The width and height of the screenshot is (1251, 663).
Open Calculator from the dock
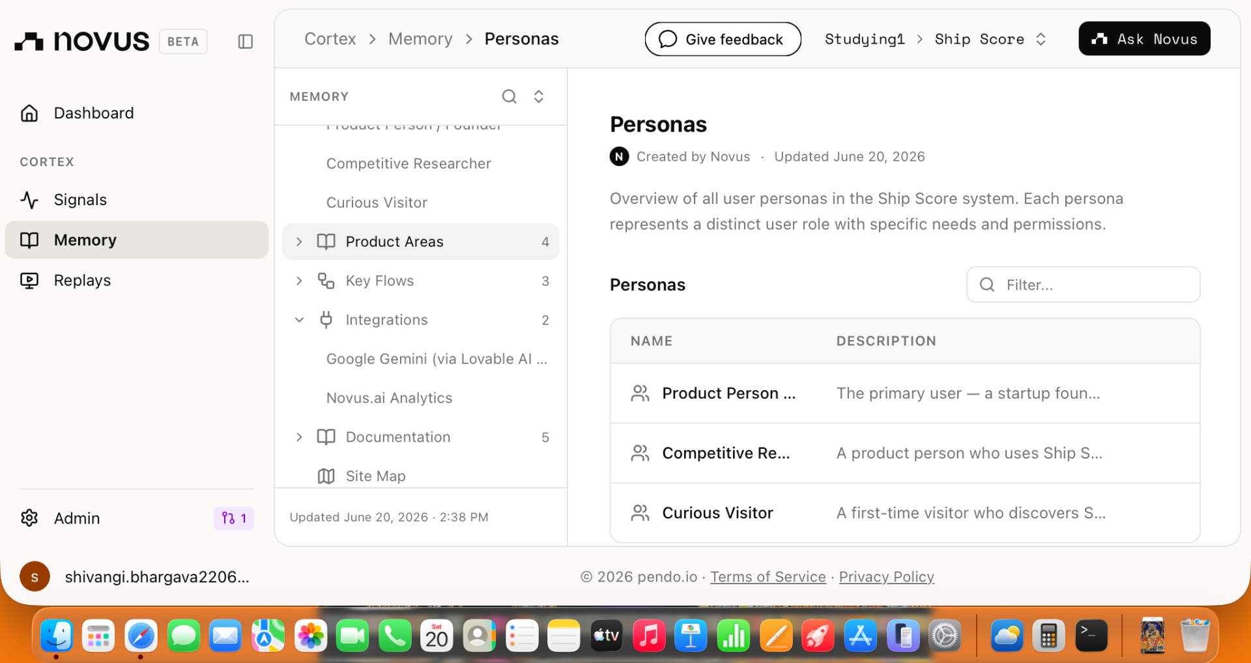point(1049,636)
